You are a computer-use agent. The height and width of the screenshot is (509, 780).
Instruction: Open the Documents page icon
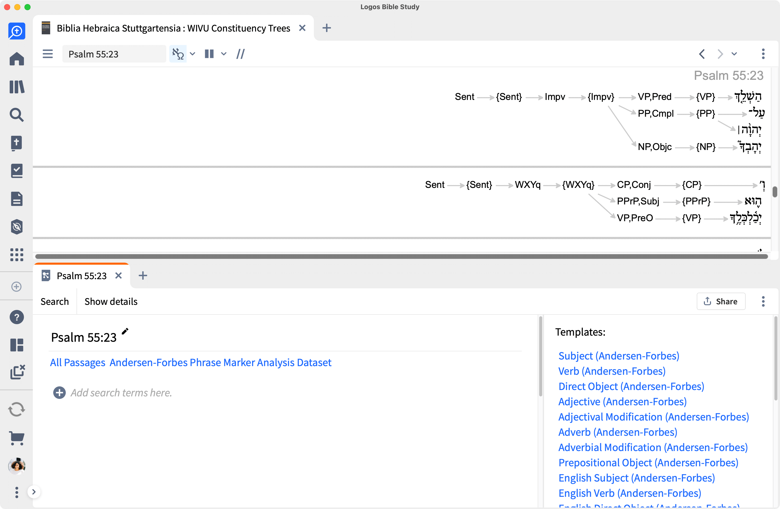(x=17, y=199)
